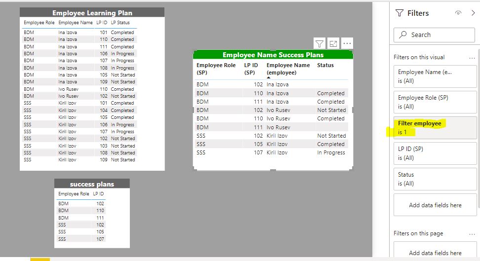Open ellipsis next to Filters on this page

click(472, 234)
